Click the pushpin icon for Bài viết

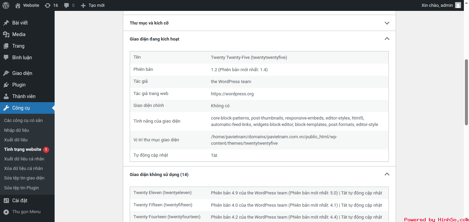coord(6,23)
